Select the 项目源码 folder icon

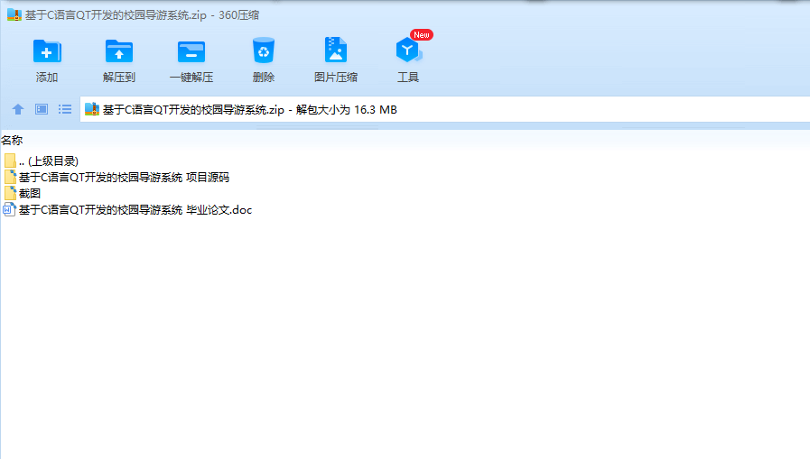[10, 177]
